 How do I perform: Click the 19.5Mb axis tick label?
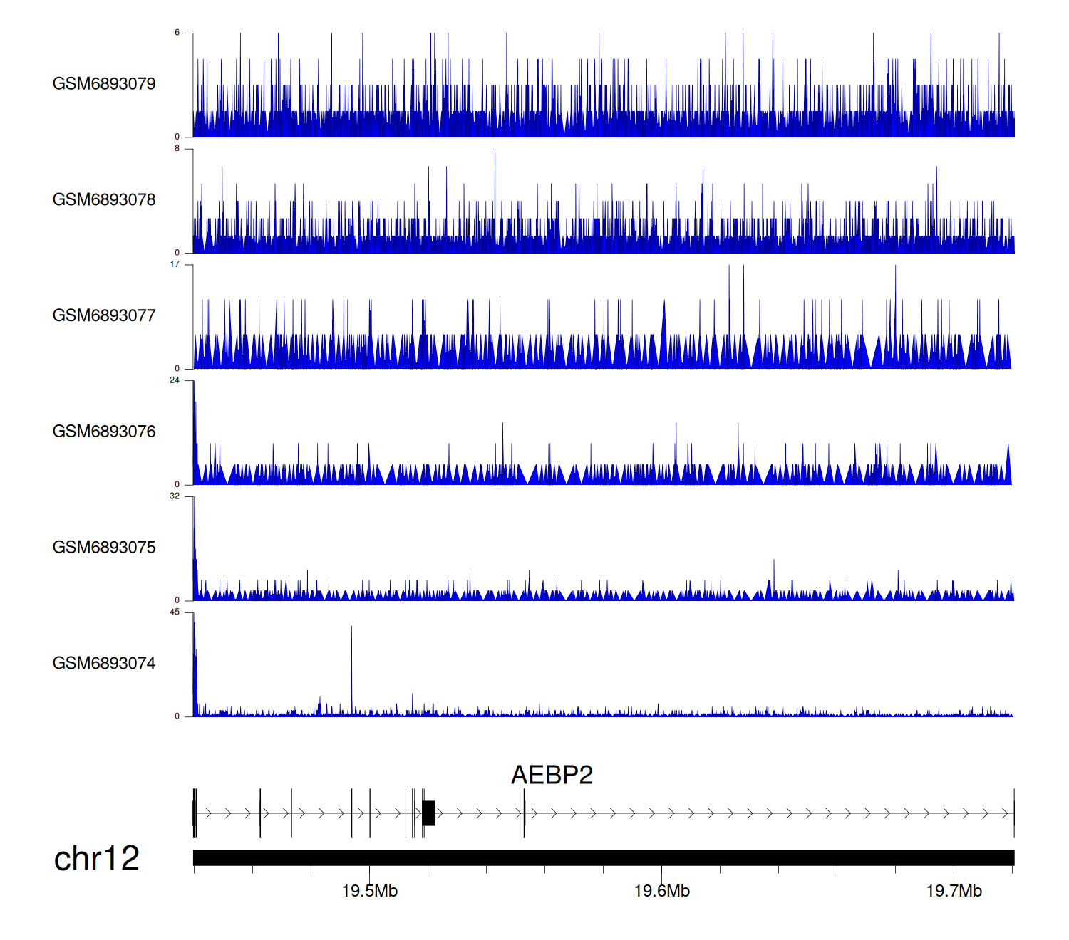coord(369,891)
